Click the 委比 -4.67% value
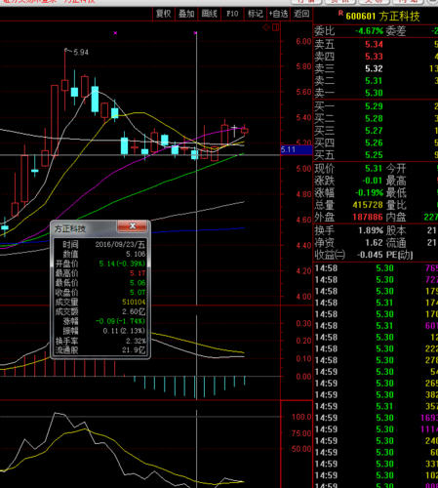Screen dimensions: 438x488 (369, 31)
